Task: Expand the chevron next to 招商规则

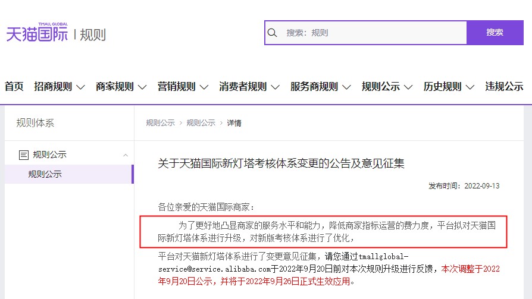Action: tap(80, 87)
